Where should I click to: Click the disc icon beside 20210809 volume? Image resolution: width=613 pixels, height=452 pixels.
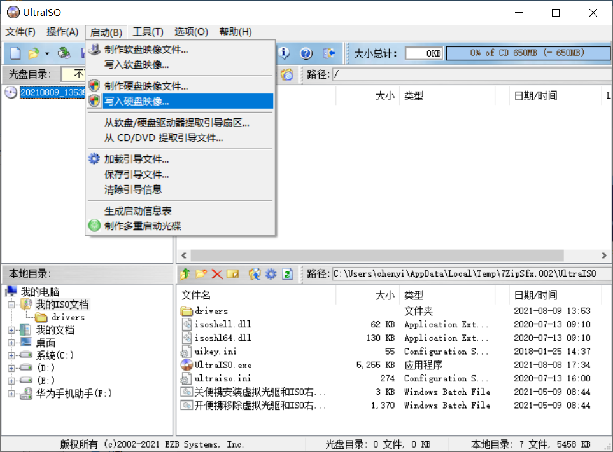click(x=11, y=93)
